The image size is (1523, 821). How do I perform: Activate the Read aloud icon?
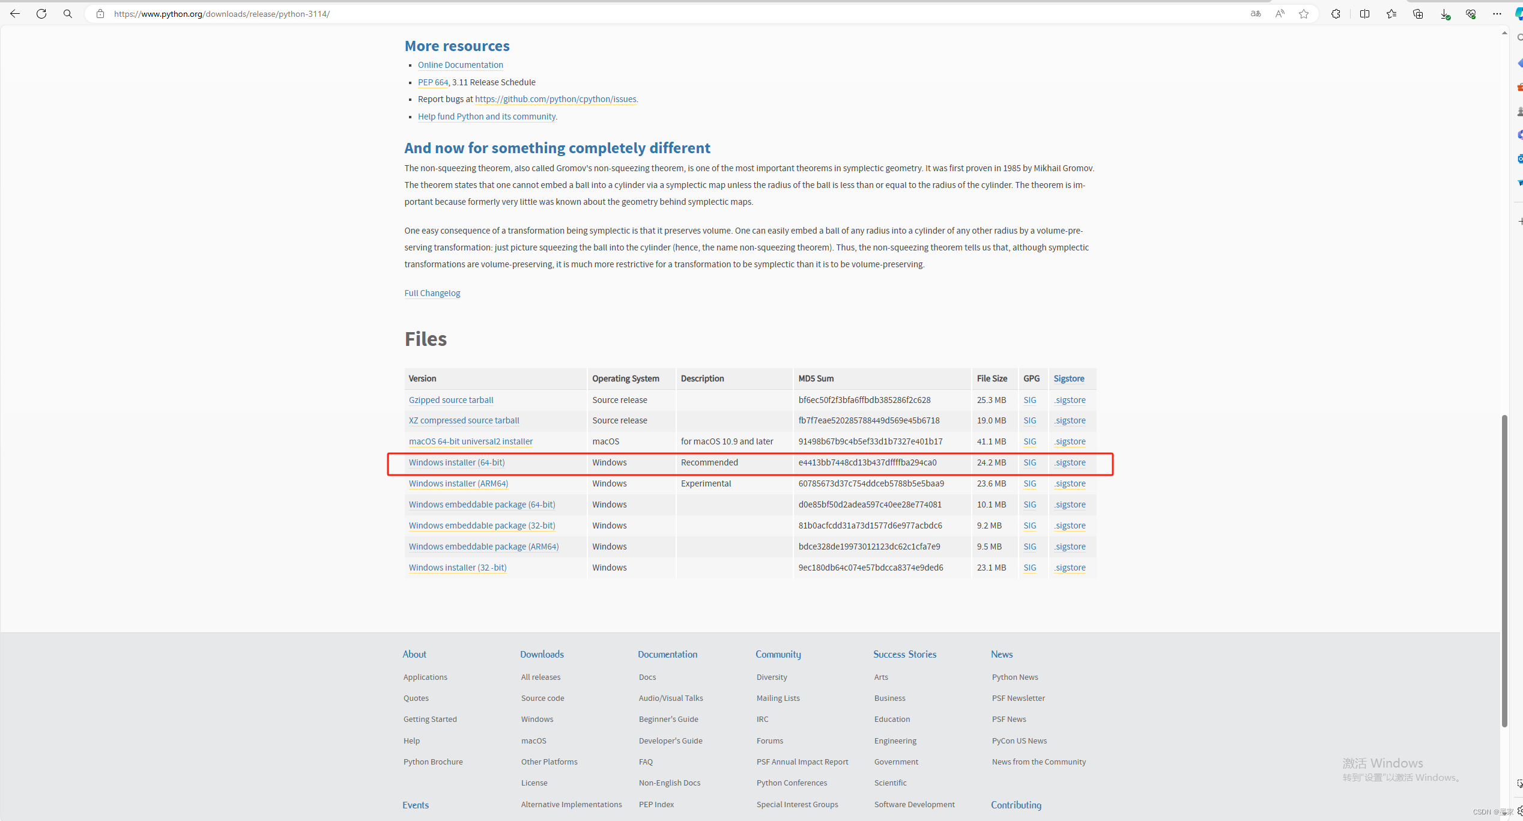(x=1280, y=14)
